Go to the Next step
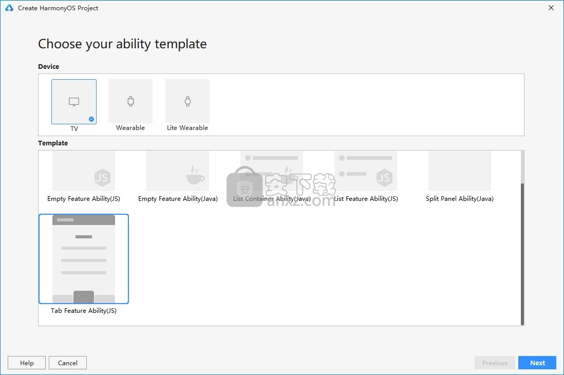The width and height of the screenshot is (564, 375). pyautogui.click(x=537, y=363)
